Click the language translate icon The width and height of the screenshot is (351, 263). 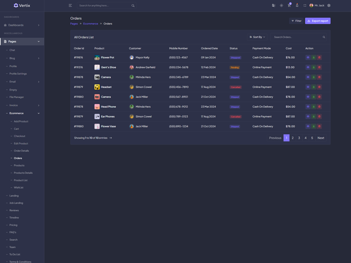coord(273,6)
